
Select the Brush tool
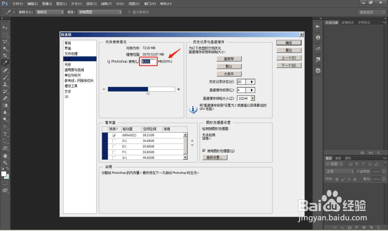pos(5,77)
